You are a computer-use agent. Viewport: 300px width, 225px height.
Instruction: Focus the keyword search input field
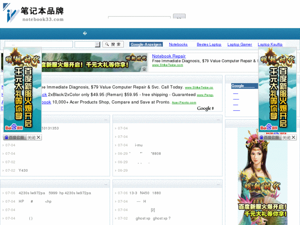(39, 45)
